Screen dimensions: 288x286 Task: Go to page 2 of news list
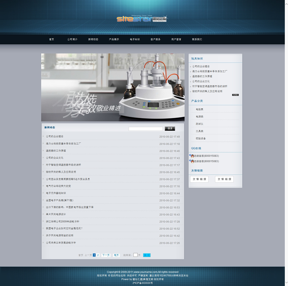98,255
